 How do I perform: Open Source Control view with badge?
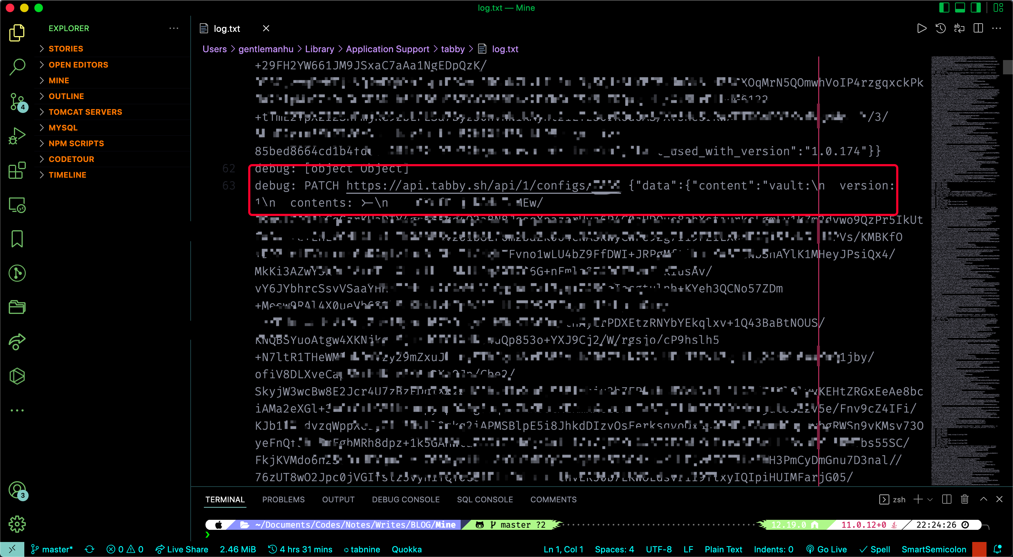coord(17,102)
